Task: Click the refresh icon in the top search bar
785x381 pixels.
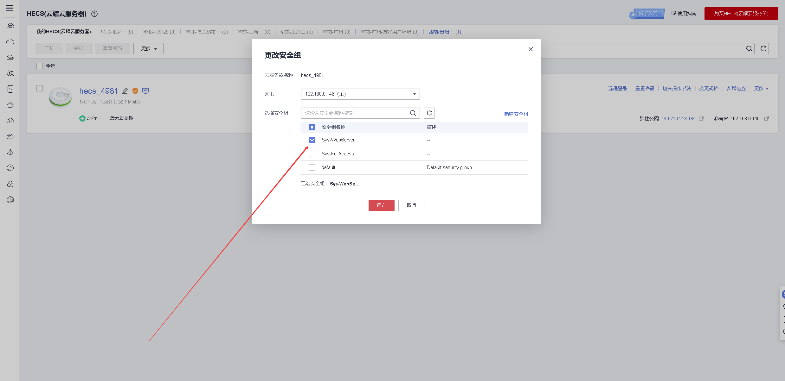Action: tap(763, 48)
